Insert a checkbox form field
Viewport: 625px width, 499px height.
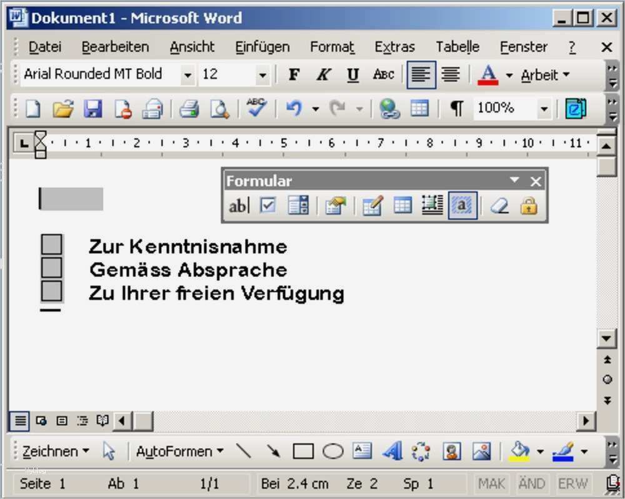click(x=267, y=204)
